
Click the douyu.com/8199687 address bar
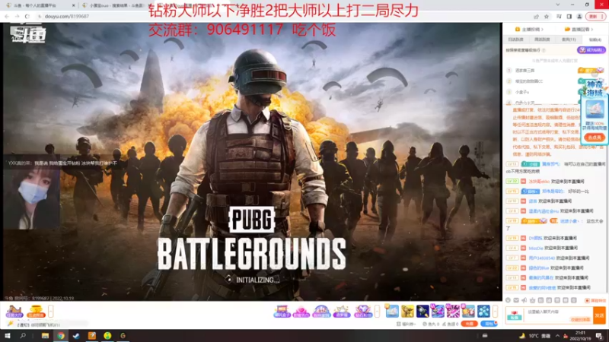[67, 16]
